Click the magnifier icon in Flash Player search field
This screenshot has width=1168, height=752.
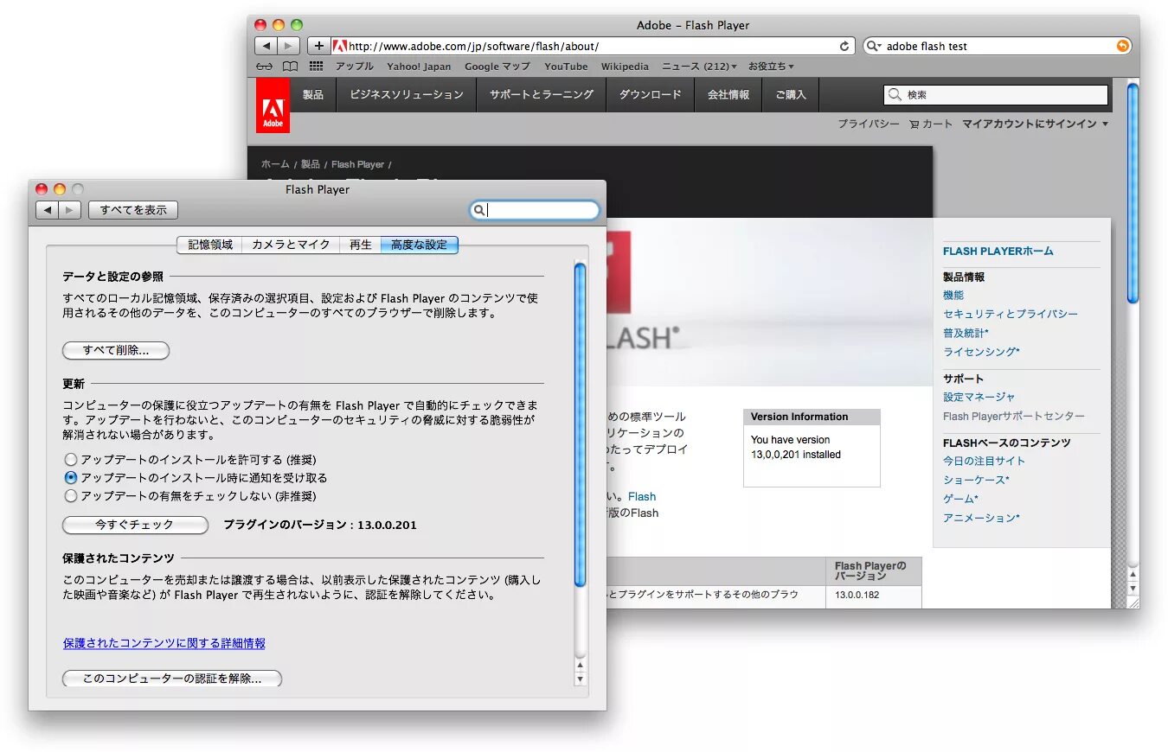pyautogui.click(x=479, y=210)
